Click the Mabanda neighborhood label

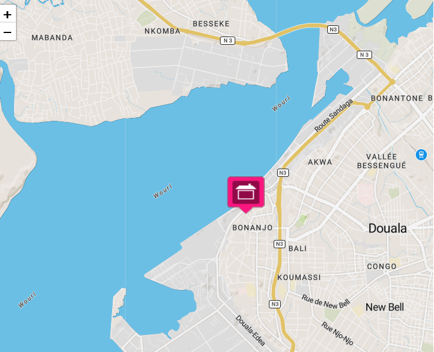coord(52,38)
